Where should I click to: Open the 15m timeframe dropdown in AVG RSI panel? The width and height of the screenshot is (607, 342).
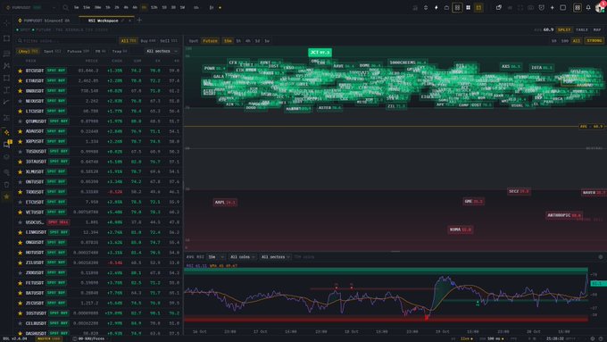(x=216, y=257)
